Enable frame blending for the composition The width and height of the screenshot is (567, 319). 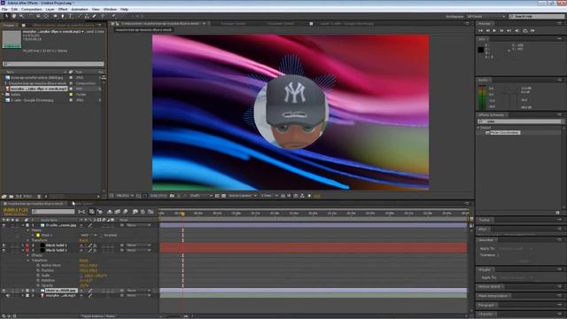tap(118, 212)
